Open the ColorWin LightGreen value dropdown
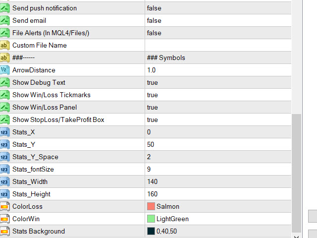This screenshot has width=317, height=238. click(x=218, y=219)
